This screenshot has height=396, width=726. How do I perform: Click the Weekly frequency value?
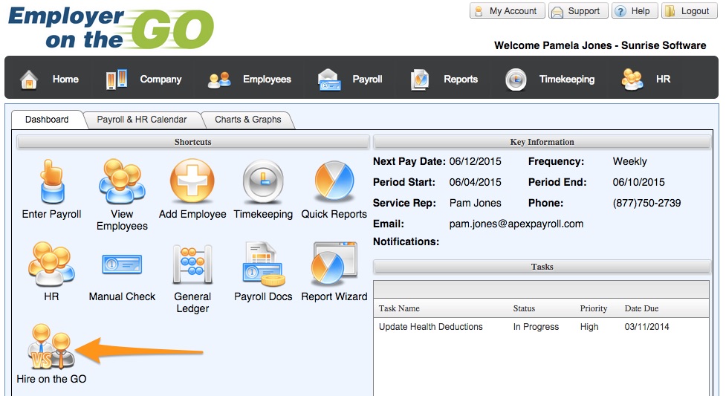click(629, 161)
